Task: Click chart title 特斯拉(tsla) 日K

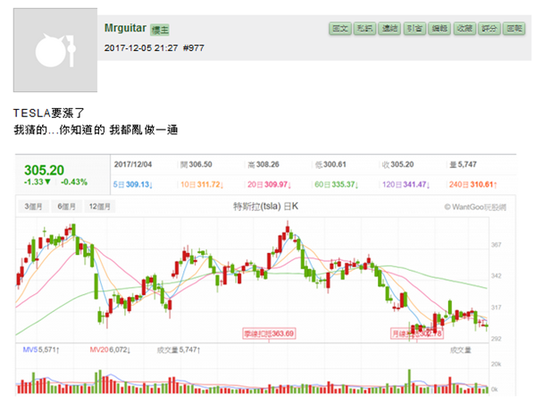Action: click(x=265, y=207)
